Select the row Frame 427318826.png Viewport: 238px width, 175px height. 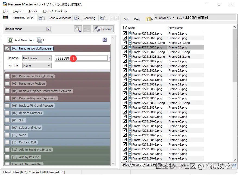[x=163, y=47]
